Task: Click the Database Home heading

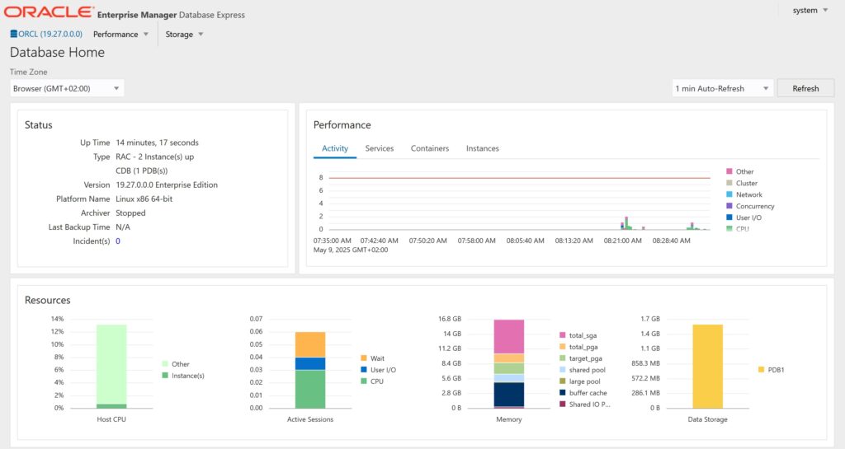Action: [57, 52]
